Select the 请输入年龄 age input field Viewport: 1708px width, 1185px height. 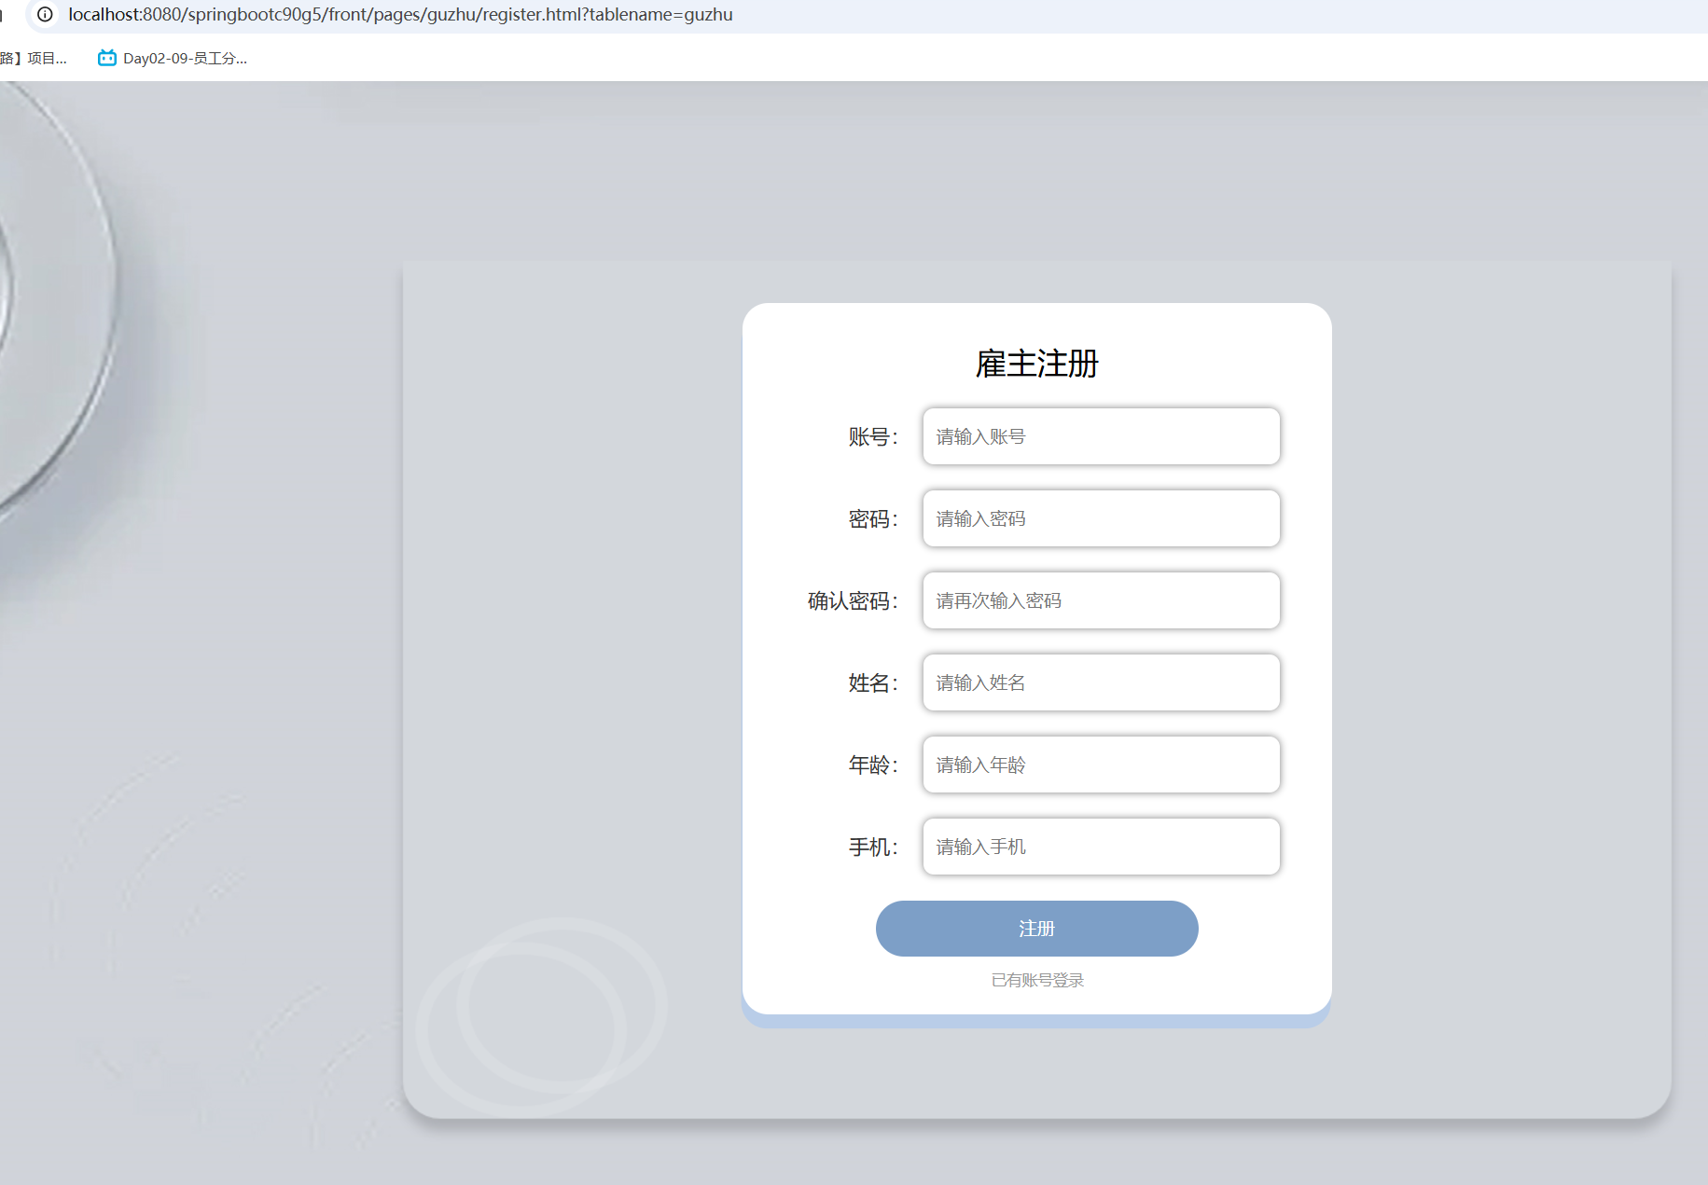point(1101,765)
